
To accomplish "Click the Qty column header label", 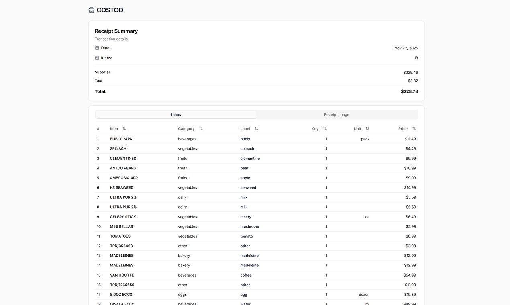I will click(x=316, y=129).
